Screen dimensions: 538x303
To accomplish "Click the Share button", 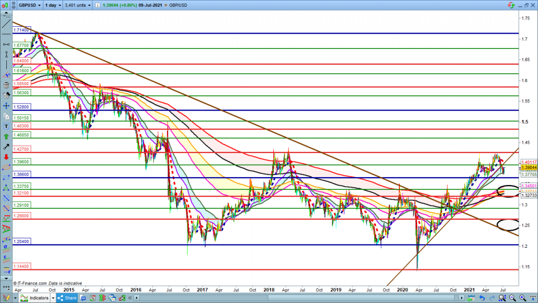I will coord(67,298).
